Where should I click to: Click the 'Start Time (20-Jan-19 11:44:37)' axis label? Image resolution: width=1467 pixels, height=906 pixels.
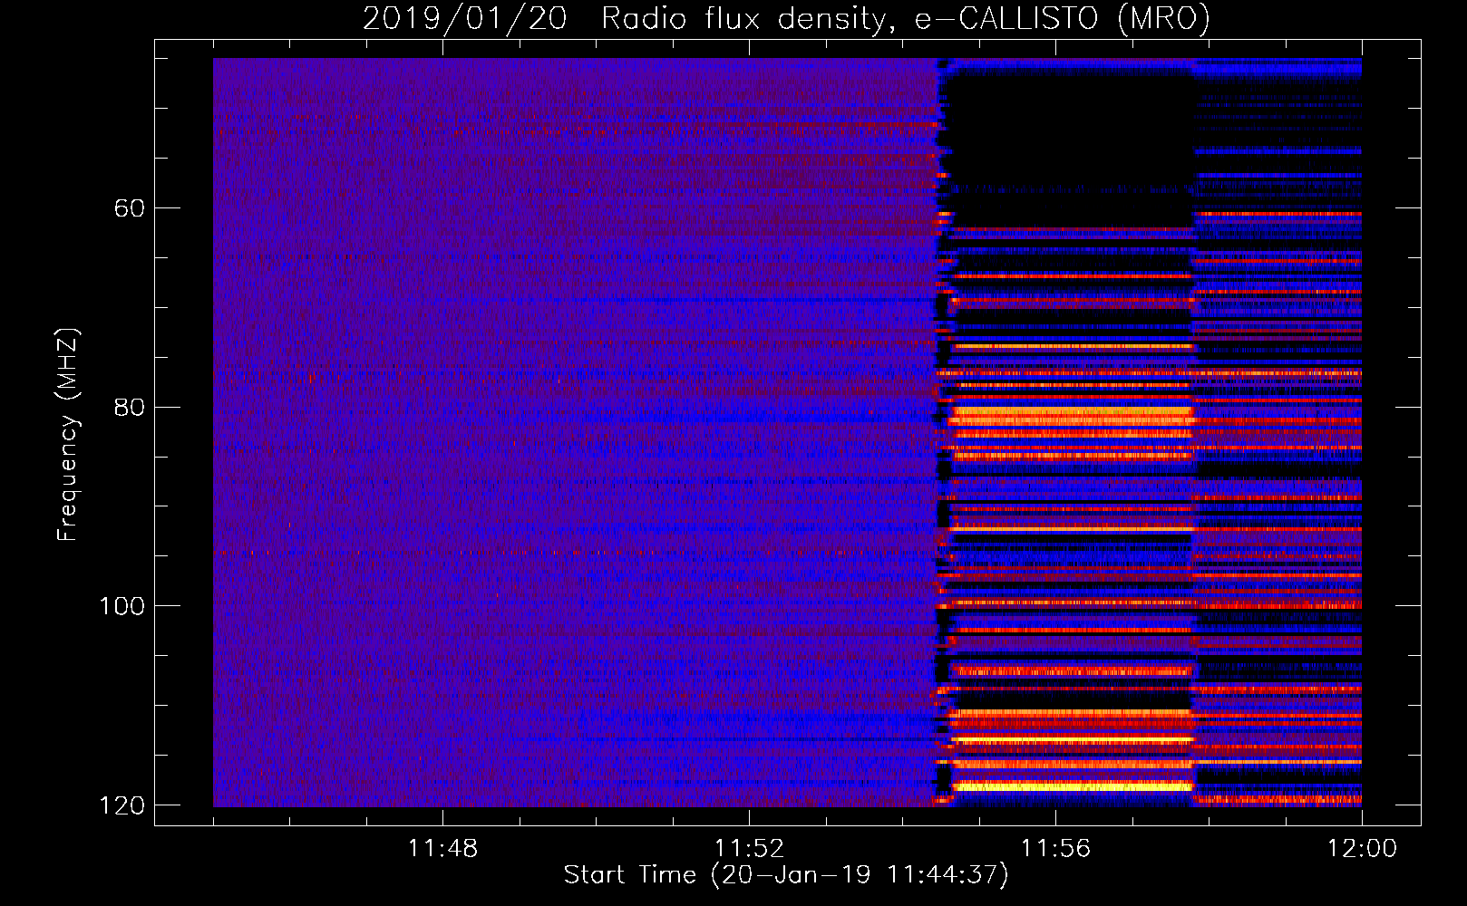[x=786, y=875]
